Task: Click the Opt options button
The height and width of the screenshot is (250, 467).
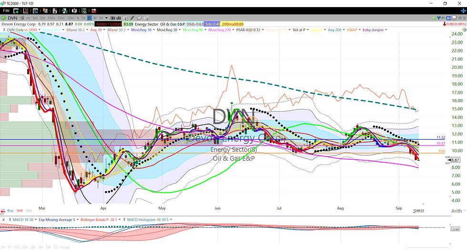Action: [29, 211]
